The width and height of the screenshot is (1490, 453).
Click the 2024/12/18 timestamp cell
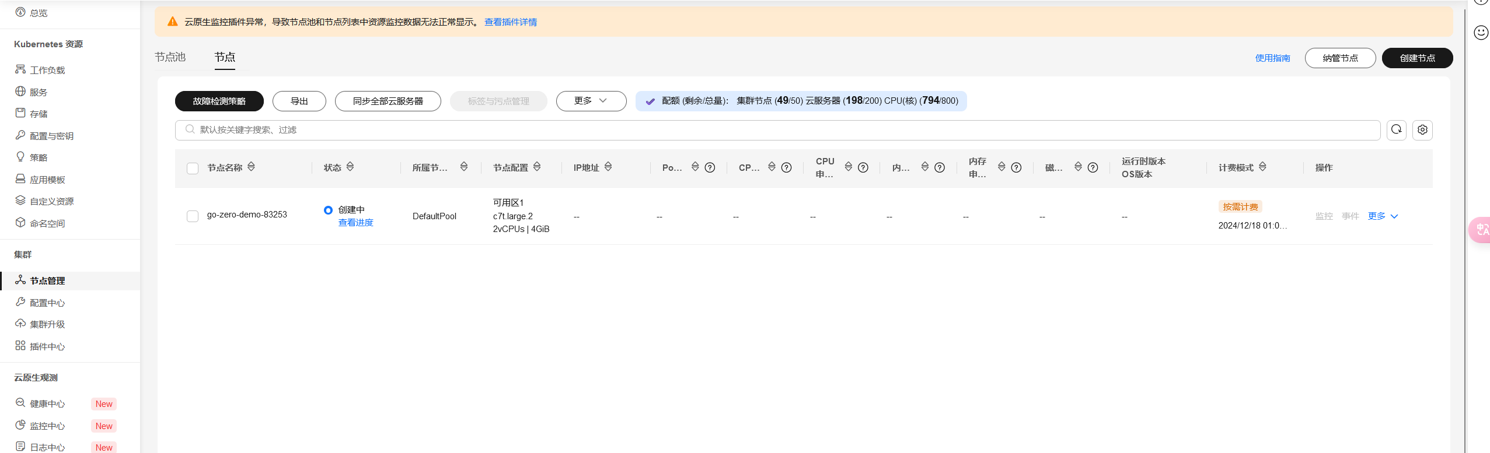(x=1252, y=226)
